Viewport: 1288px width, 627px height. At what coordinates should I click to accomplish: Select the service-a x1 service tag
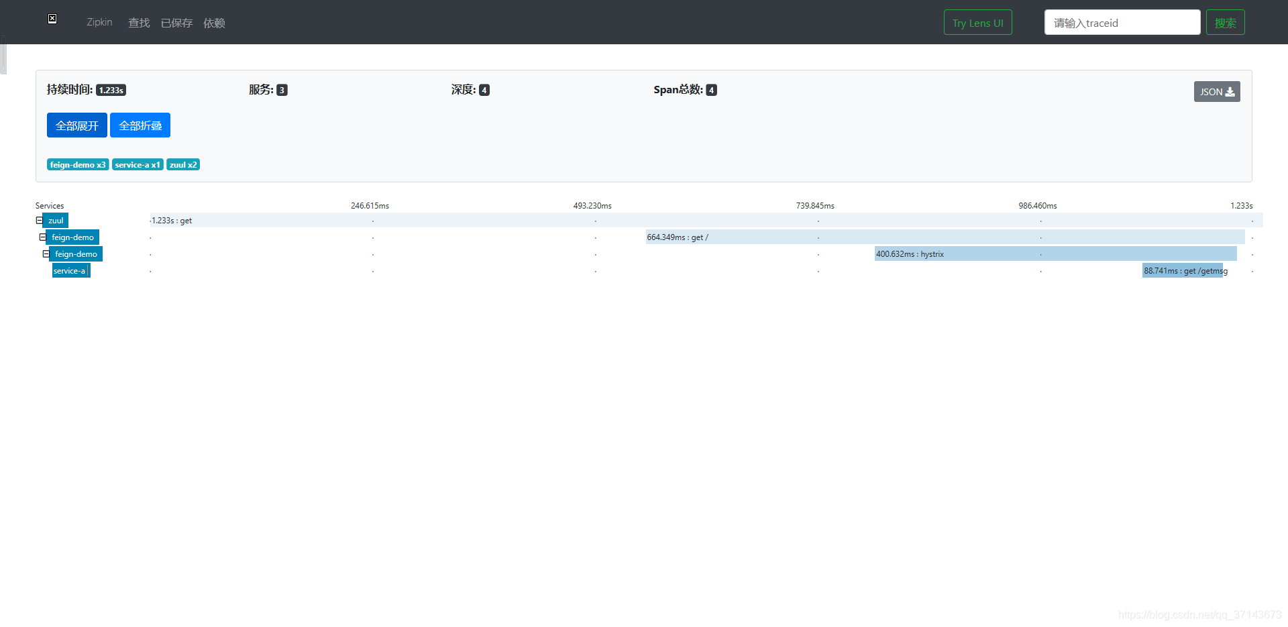138,164
